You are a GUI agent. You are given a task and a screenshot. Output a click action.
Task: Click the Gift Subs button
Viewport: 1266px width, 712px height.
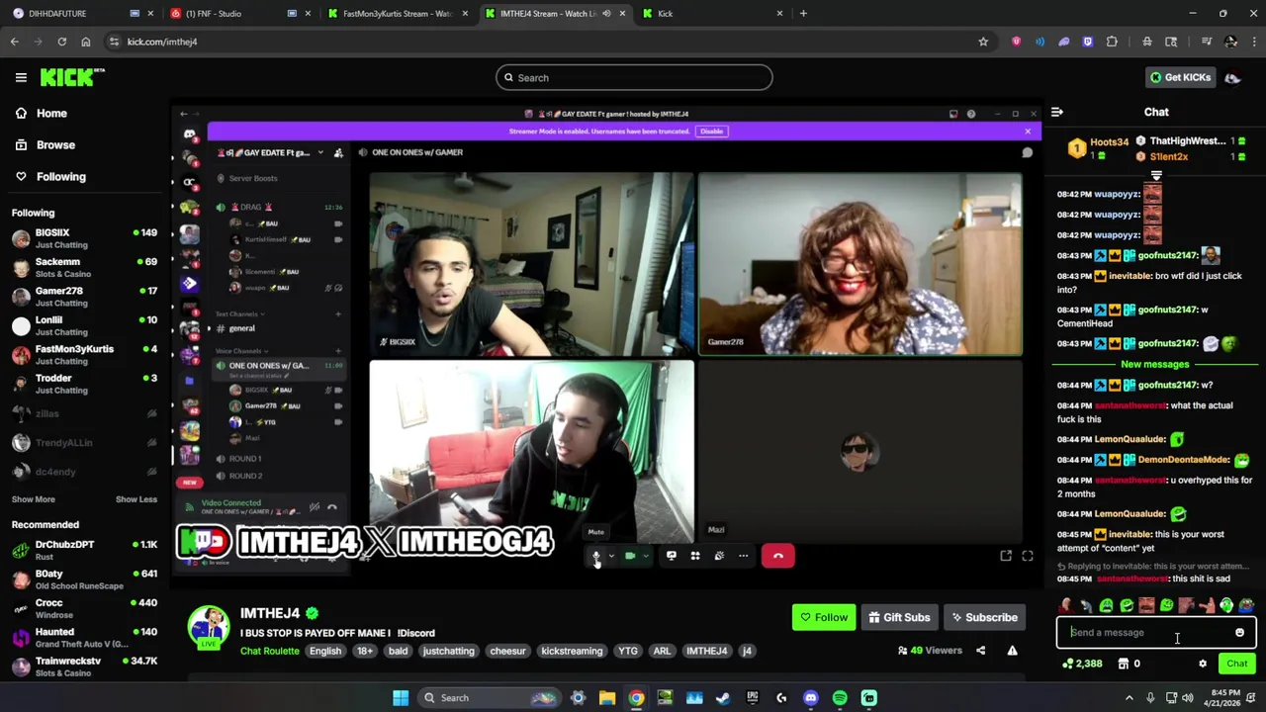[x=899, y=618]
